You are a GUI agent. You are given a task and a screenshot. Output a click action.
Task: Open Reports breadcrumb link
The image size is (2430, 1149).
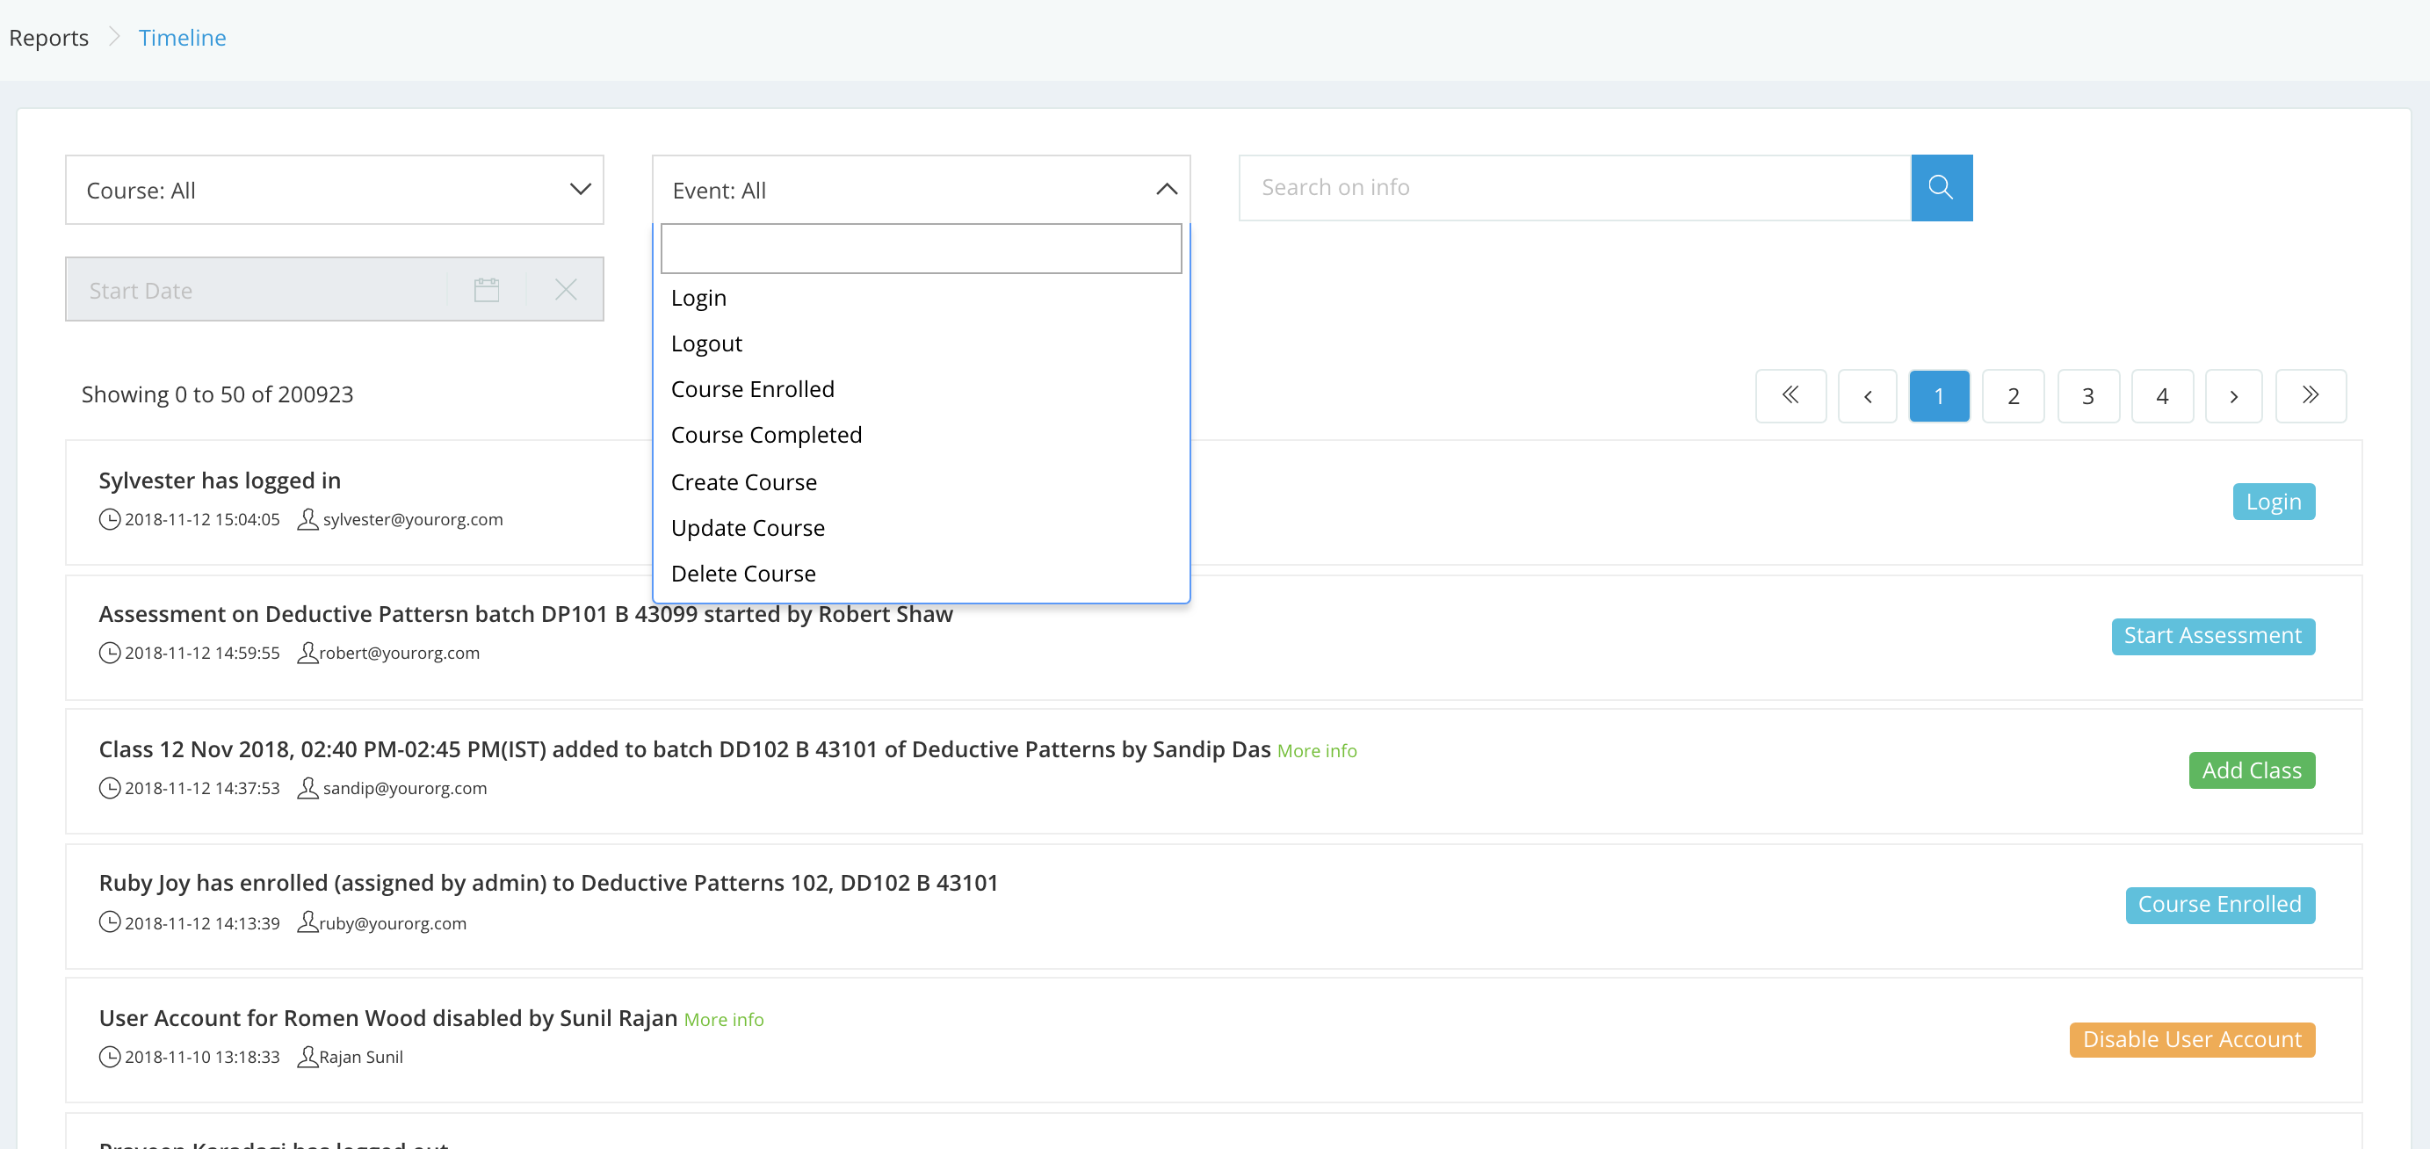pos(48,38)
